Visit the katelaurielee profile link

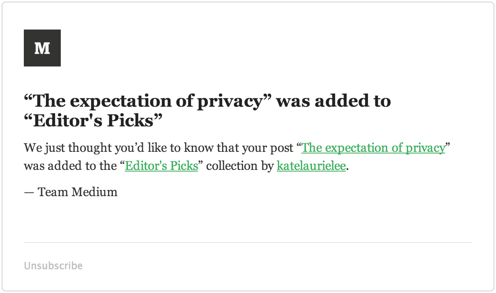pyautogui.click(x=311, y=166)
